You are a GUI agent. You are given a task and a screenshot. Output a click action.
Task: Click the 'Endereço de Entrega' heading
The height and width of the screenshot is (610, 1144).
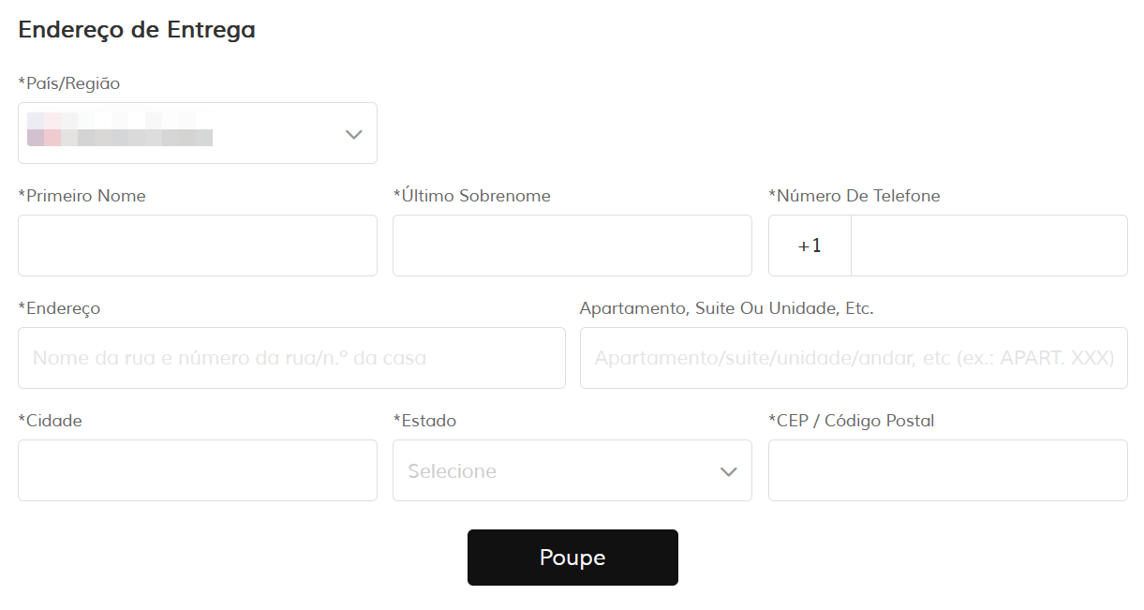137,30
